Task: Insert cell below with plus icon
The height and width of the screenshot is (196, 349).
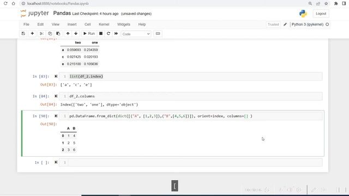Action: coord(32,34)
